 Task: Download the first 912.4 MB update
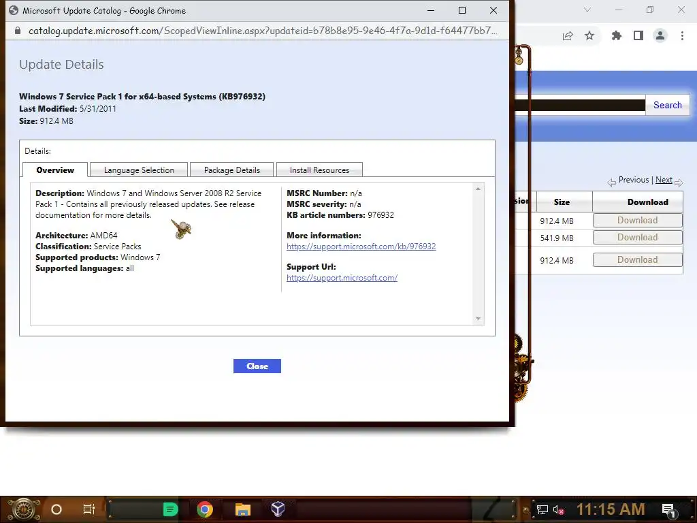637,220
